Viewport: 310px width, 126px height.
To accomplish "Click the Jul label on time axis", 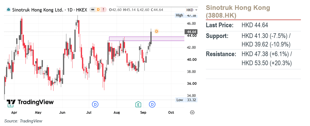I will [89, 112].
